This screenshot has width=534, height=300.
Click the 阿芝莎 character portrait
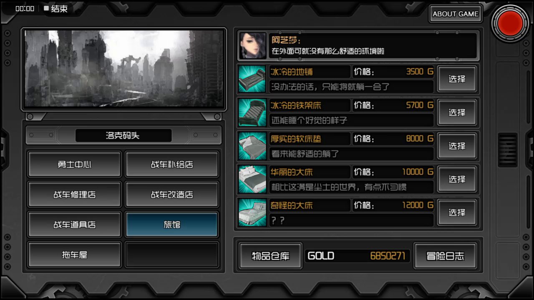pyautogui.click(x=252, y=46)
